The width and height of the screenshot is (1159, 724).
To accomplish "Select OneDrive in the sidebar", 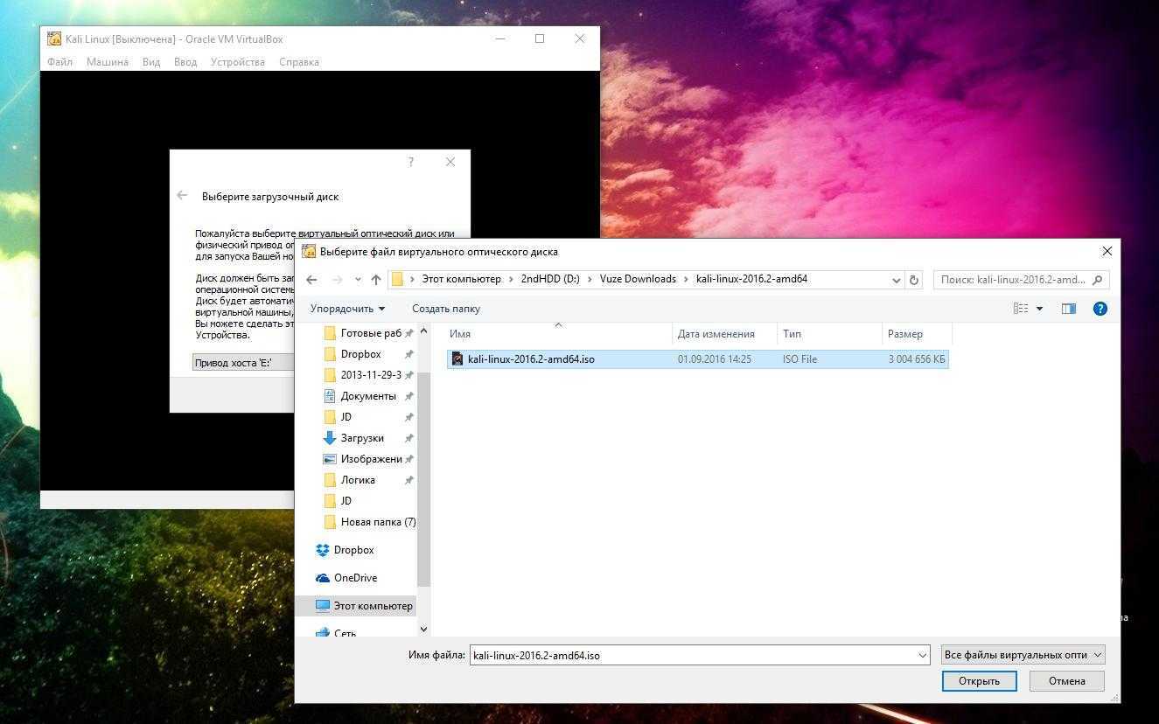I will coord(355,578).
